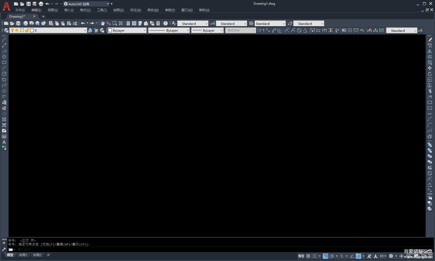Select the Arc draw tool

(x=4, y=68)
